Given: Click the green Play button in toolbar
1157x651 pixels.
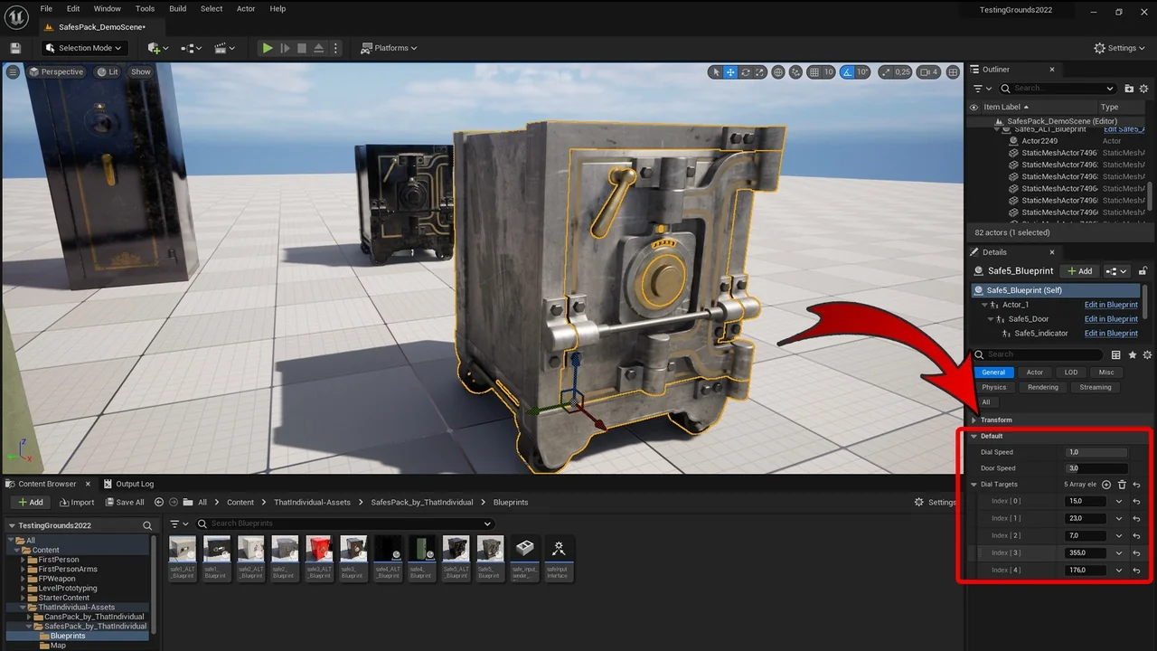Looking at the screenshot, I should click(x=268, y=48).
